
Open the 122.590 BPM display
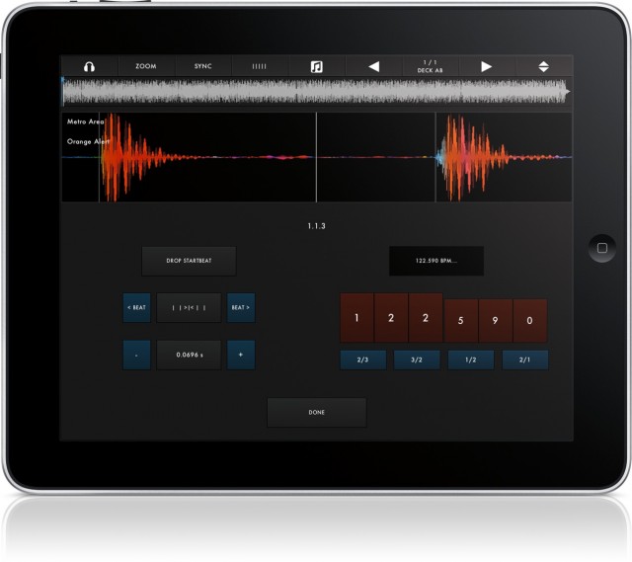click(x=435, y=261)
